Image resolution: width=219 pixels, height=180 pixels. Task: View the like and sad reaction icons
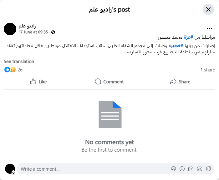(x=10, y=70)
